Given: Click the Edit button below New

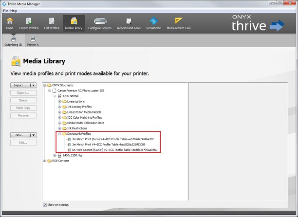Looking at the screenshot, I should (23, 143).
